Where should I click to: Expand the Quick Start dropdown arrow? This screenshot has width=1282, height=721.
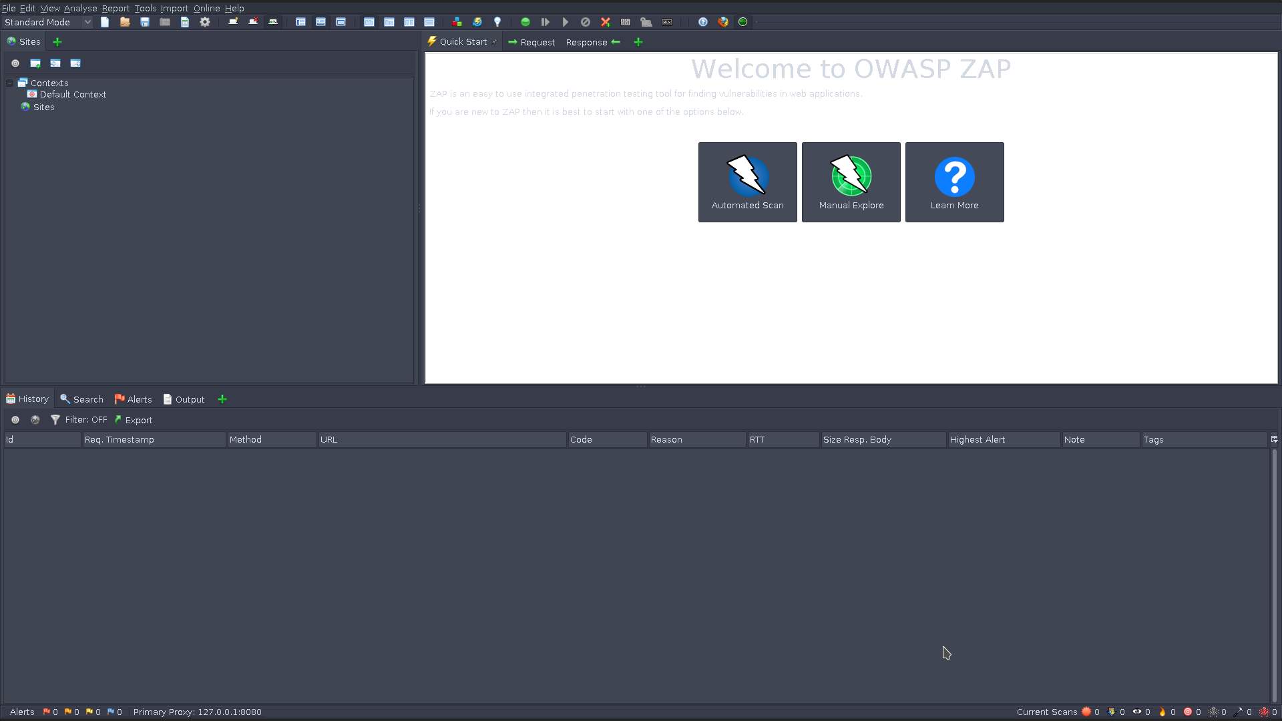click(493, 42)
